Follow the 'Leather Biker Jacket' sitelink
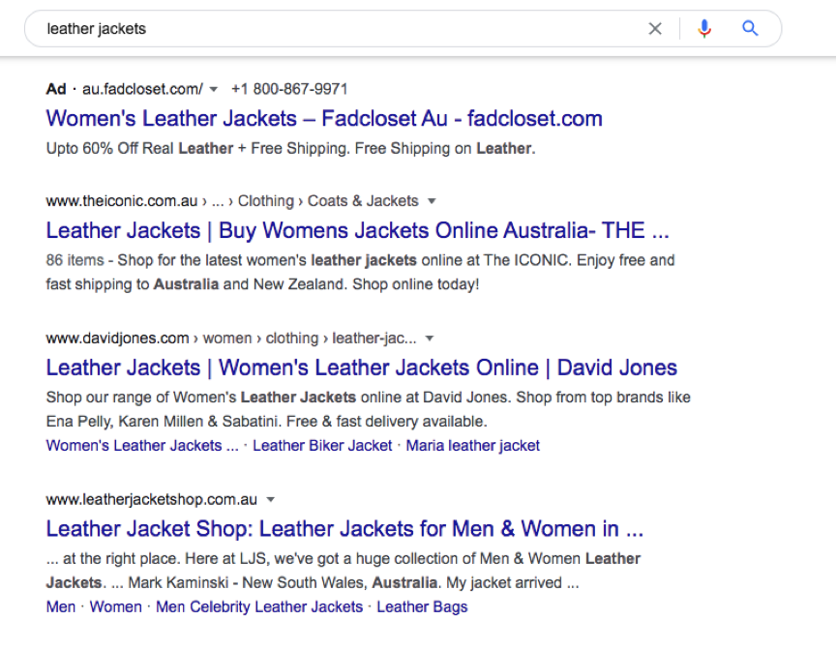This screenshot has width=837, height=649. click(x=322, y=446)
